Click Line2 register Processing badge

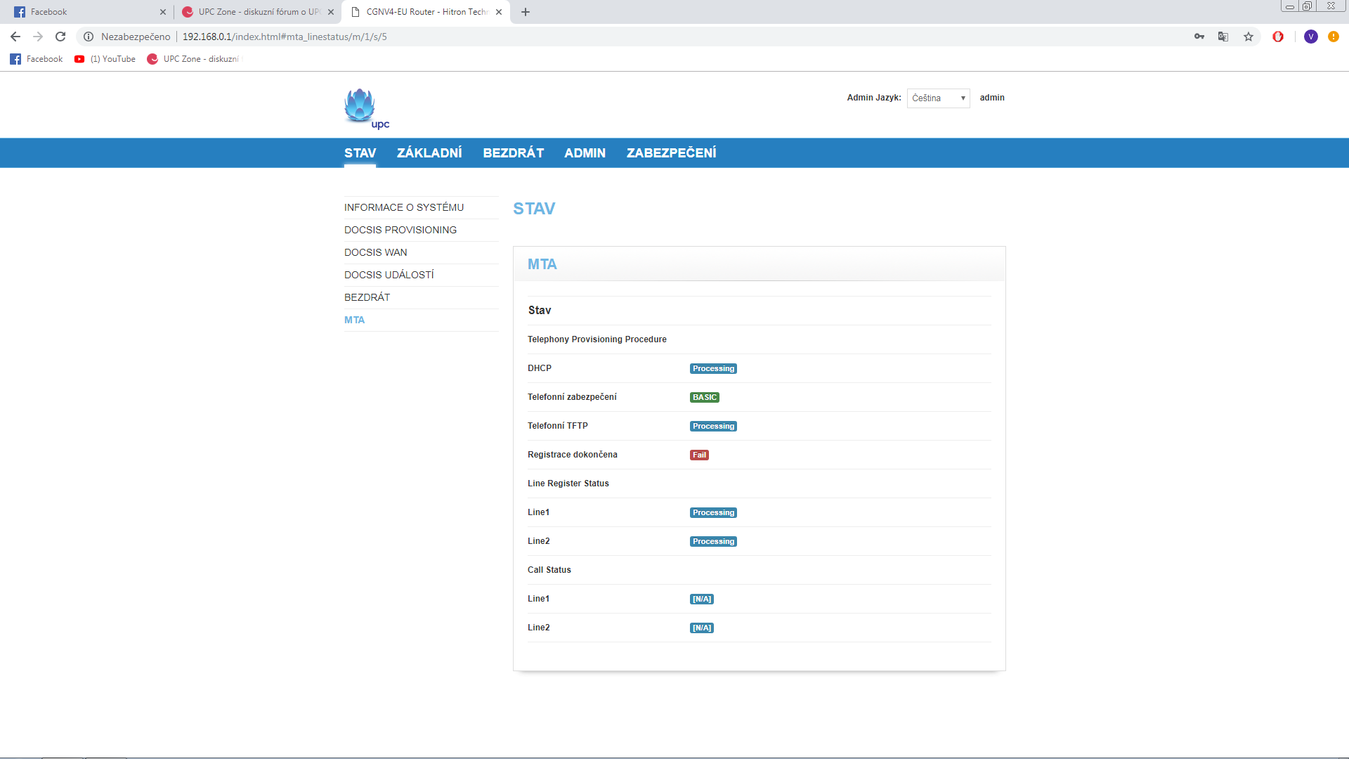713,541
